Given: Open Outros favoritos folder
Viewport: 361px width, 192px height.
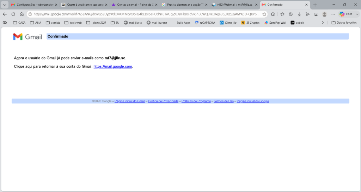Looking at the screenshot, I should [344, 23].
